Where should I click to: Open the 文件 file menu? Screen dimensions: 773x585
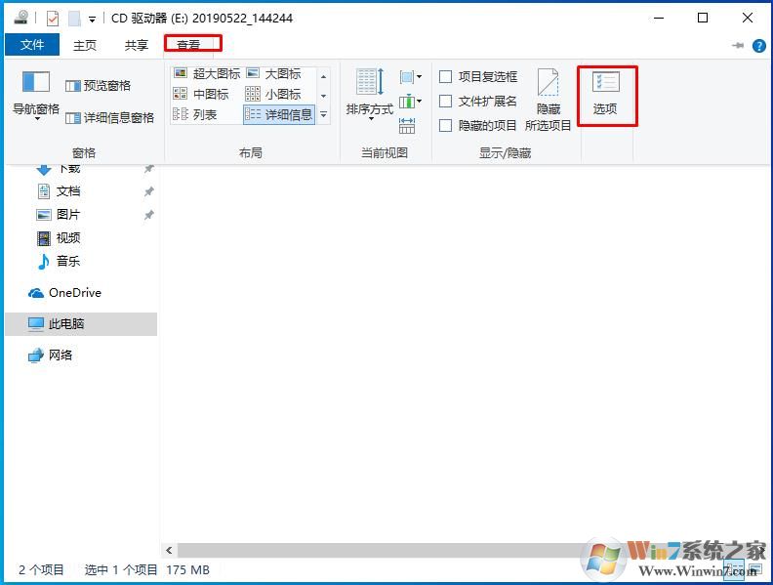pos(32,45)
